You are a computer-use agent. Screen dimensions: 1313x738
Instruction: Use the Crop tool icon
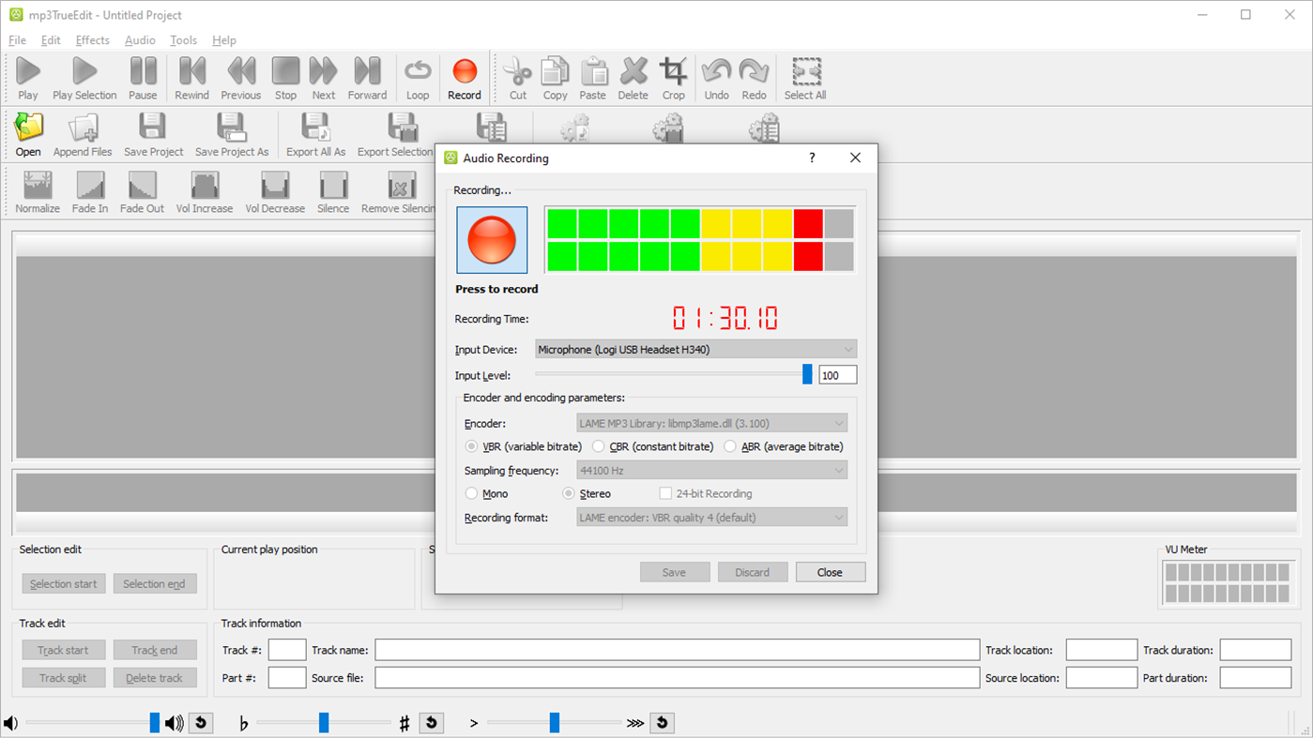point(673,70)
